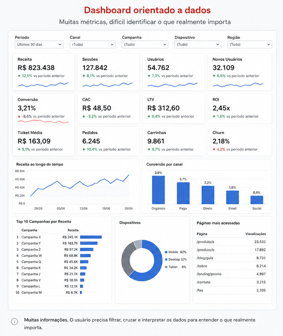The image size is (283, 336).
Task: Click the info icon beside the footer note
Action: coord(14,322)
